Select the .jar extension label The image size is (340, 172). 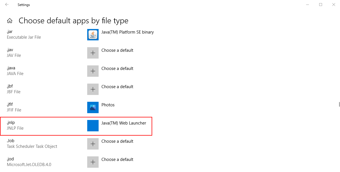(10, 32)
